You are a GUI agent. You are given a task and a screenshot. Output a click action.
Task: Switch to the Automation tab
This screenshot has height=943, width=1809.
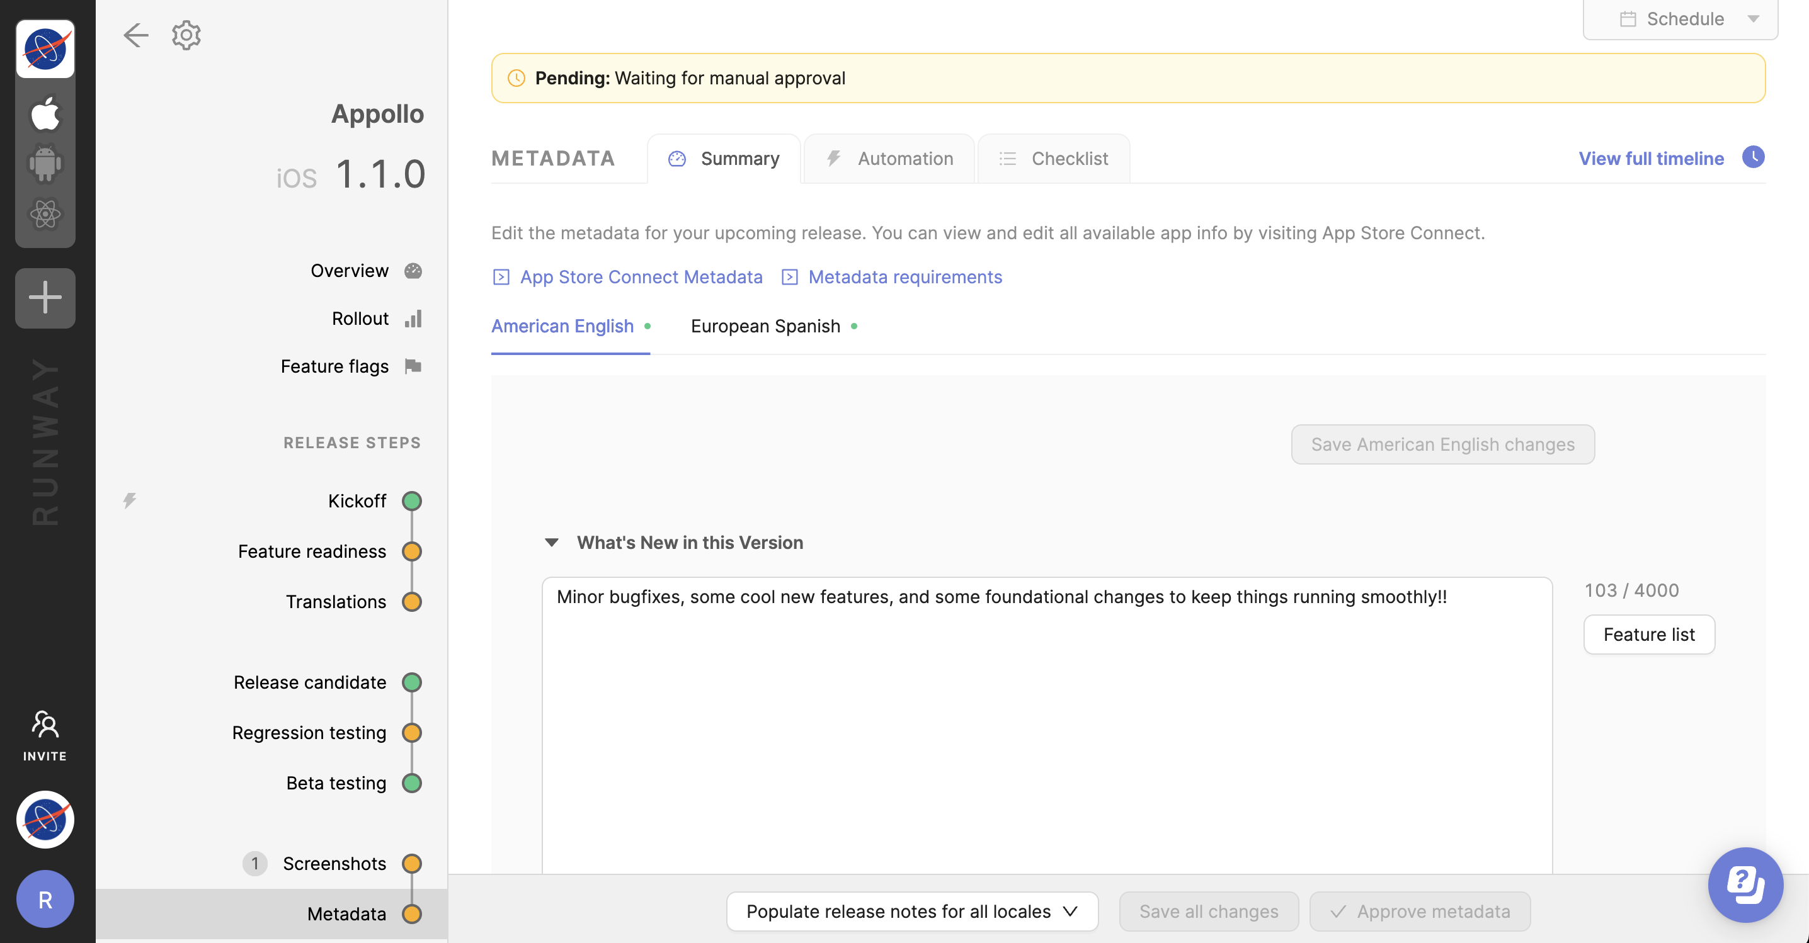point(890,159)
